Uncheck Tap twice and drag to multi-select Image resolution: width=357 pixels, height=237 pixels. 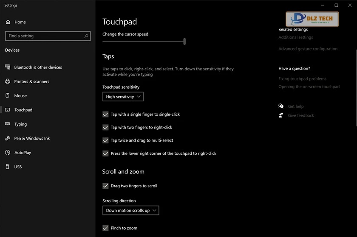click(x=105, y=140)
